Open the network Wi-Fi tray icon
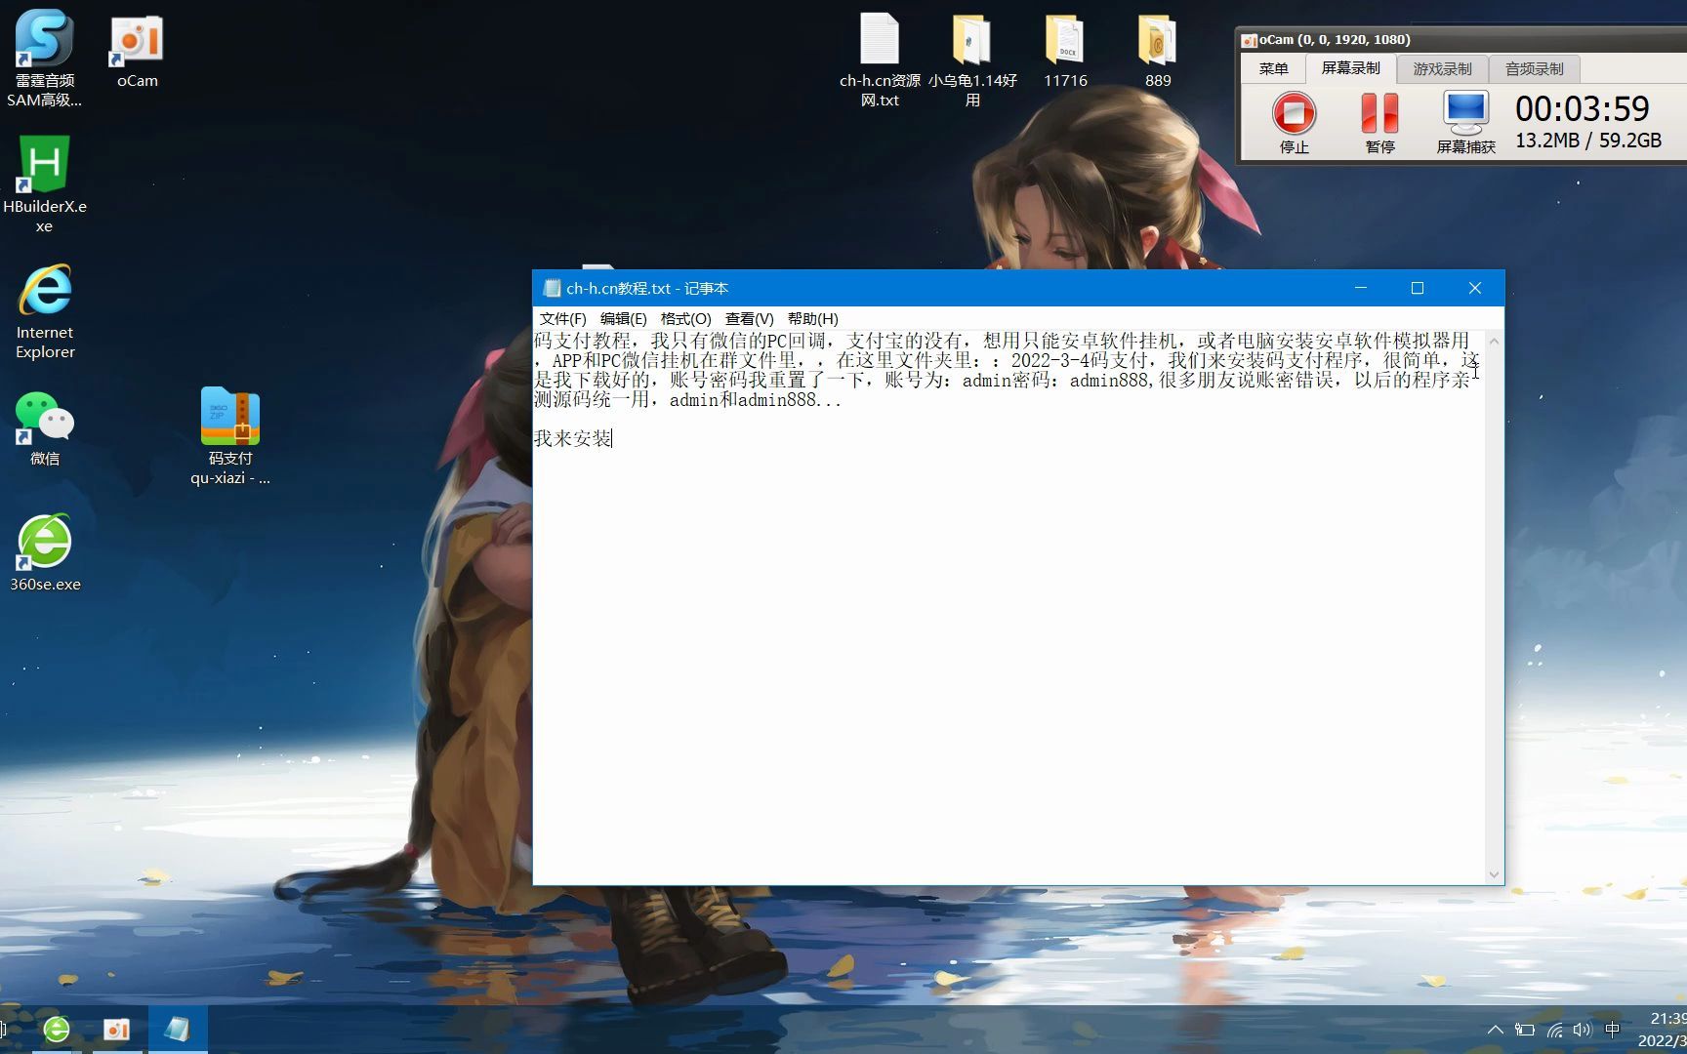The width and height of the screenshot is (1687, 1054). point(1554,1030)
